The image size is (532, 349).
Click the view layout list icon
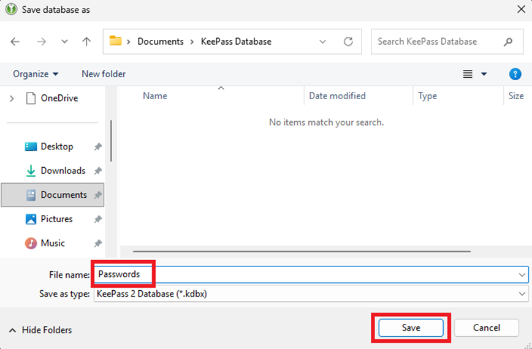tap(468, 74)
